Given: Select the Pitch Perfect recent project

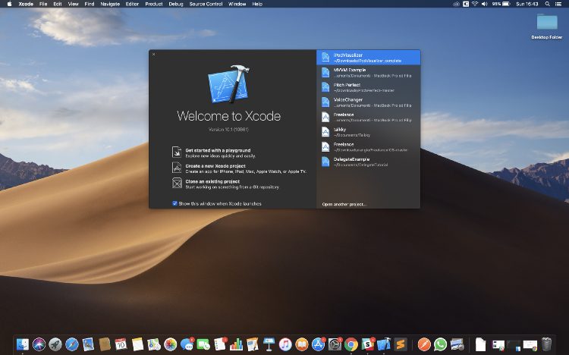Looking at the screenshot, I should [x=368, y=87].
